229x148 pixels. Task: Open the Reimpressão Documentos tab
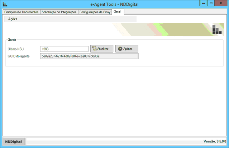(x=21, y=12)
